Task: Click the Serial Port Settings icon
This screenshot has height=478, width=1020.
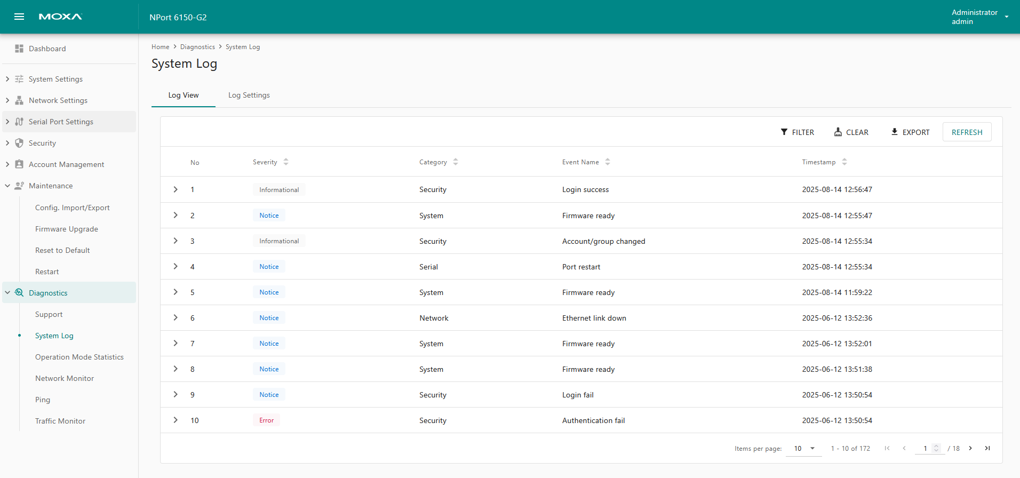Action: coord(19,122)
